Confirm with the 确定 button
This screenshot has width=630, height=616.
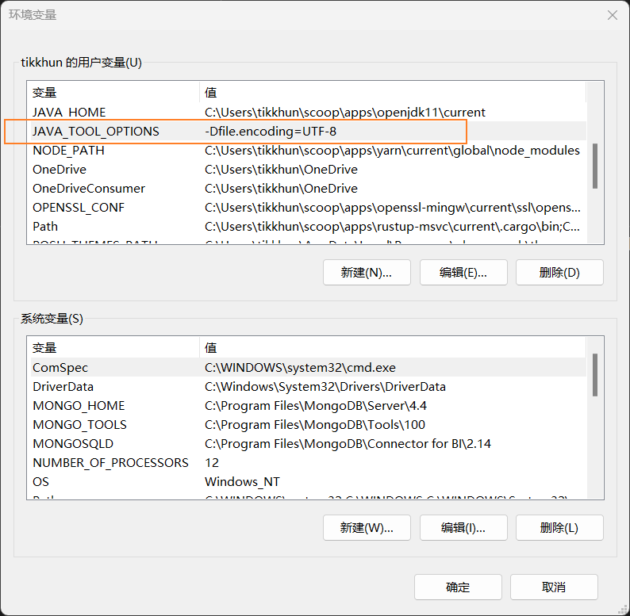(458, 587)
